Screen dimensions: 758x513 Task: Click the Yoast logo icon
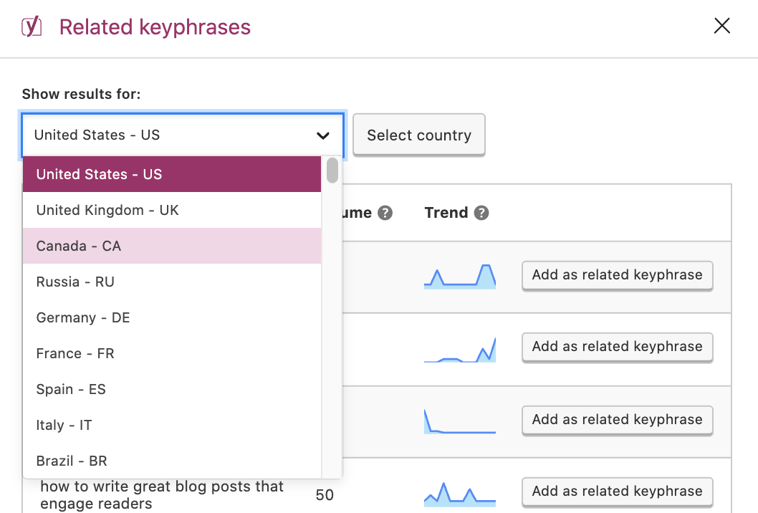pyautogui.click(x=32, y=26)
